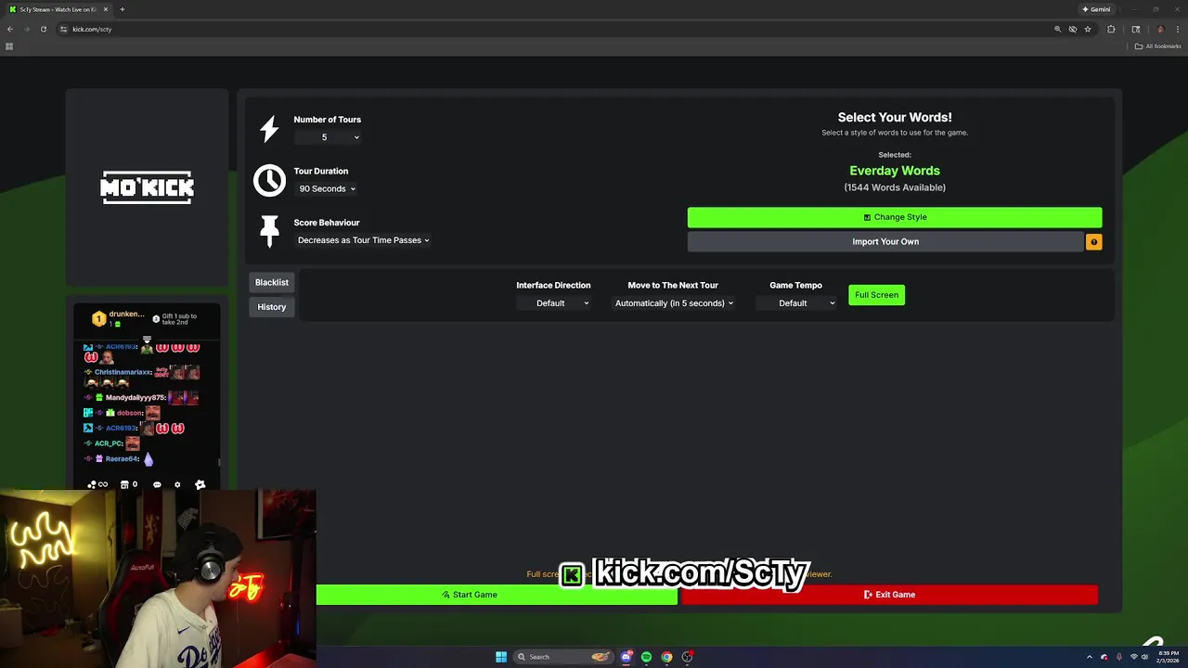The image size is (1188, 668).
Task: Click the browser back arrow
Action: click(10, 29)
